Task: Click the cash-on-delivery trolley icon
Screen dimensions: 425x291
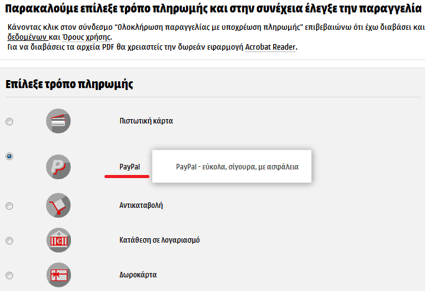Action: (58, 205)
